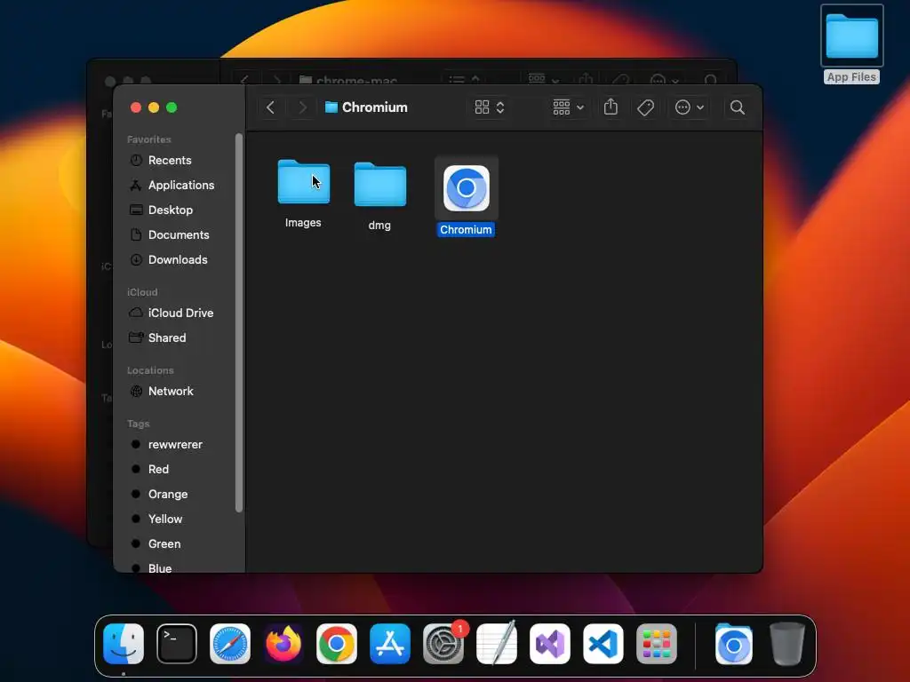Open System Settings from the Dock
Screen dimensions: 910x682
pos(443,644)
